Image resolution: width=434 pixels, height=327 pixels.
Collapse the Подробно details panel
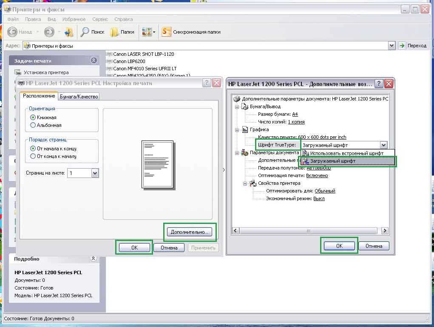(x=93, y=258)
